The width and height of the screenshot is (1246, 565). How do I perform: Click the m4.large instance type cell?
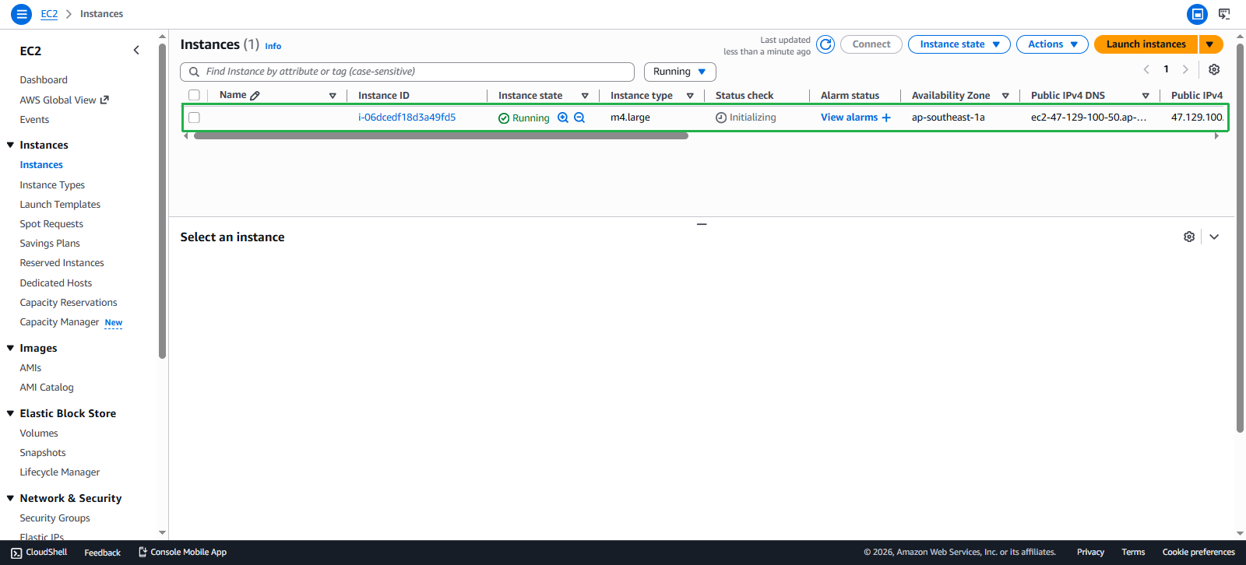pos(630,118)
